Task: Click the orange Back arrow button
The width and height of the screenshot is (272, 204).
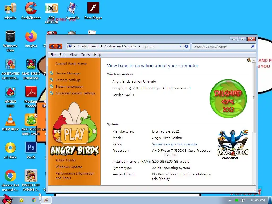Action: tap(52, 46)
